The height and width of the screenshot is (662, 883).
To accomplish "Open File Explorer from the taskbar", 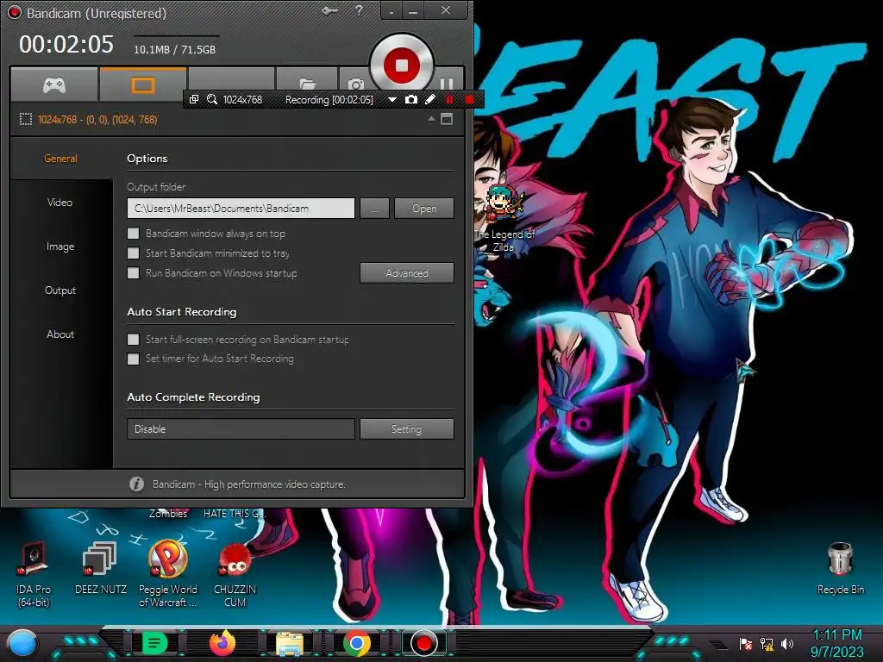I will coord(290,643).
